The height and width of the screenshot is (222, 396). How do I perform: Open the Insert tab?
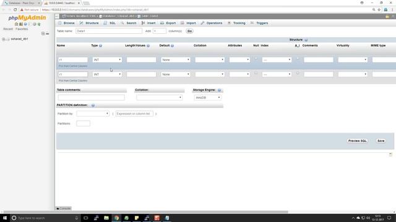(148, 23)
